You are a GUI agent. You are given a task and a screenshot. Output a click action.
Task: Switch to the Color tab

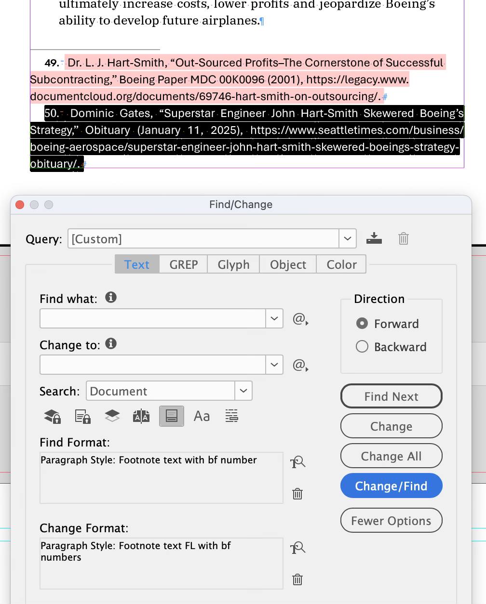[x=341, y=264]
